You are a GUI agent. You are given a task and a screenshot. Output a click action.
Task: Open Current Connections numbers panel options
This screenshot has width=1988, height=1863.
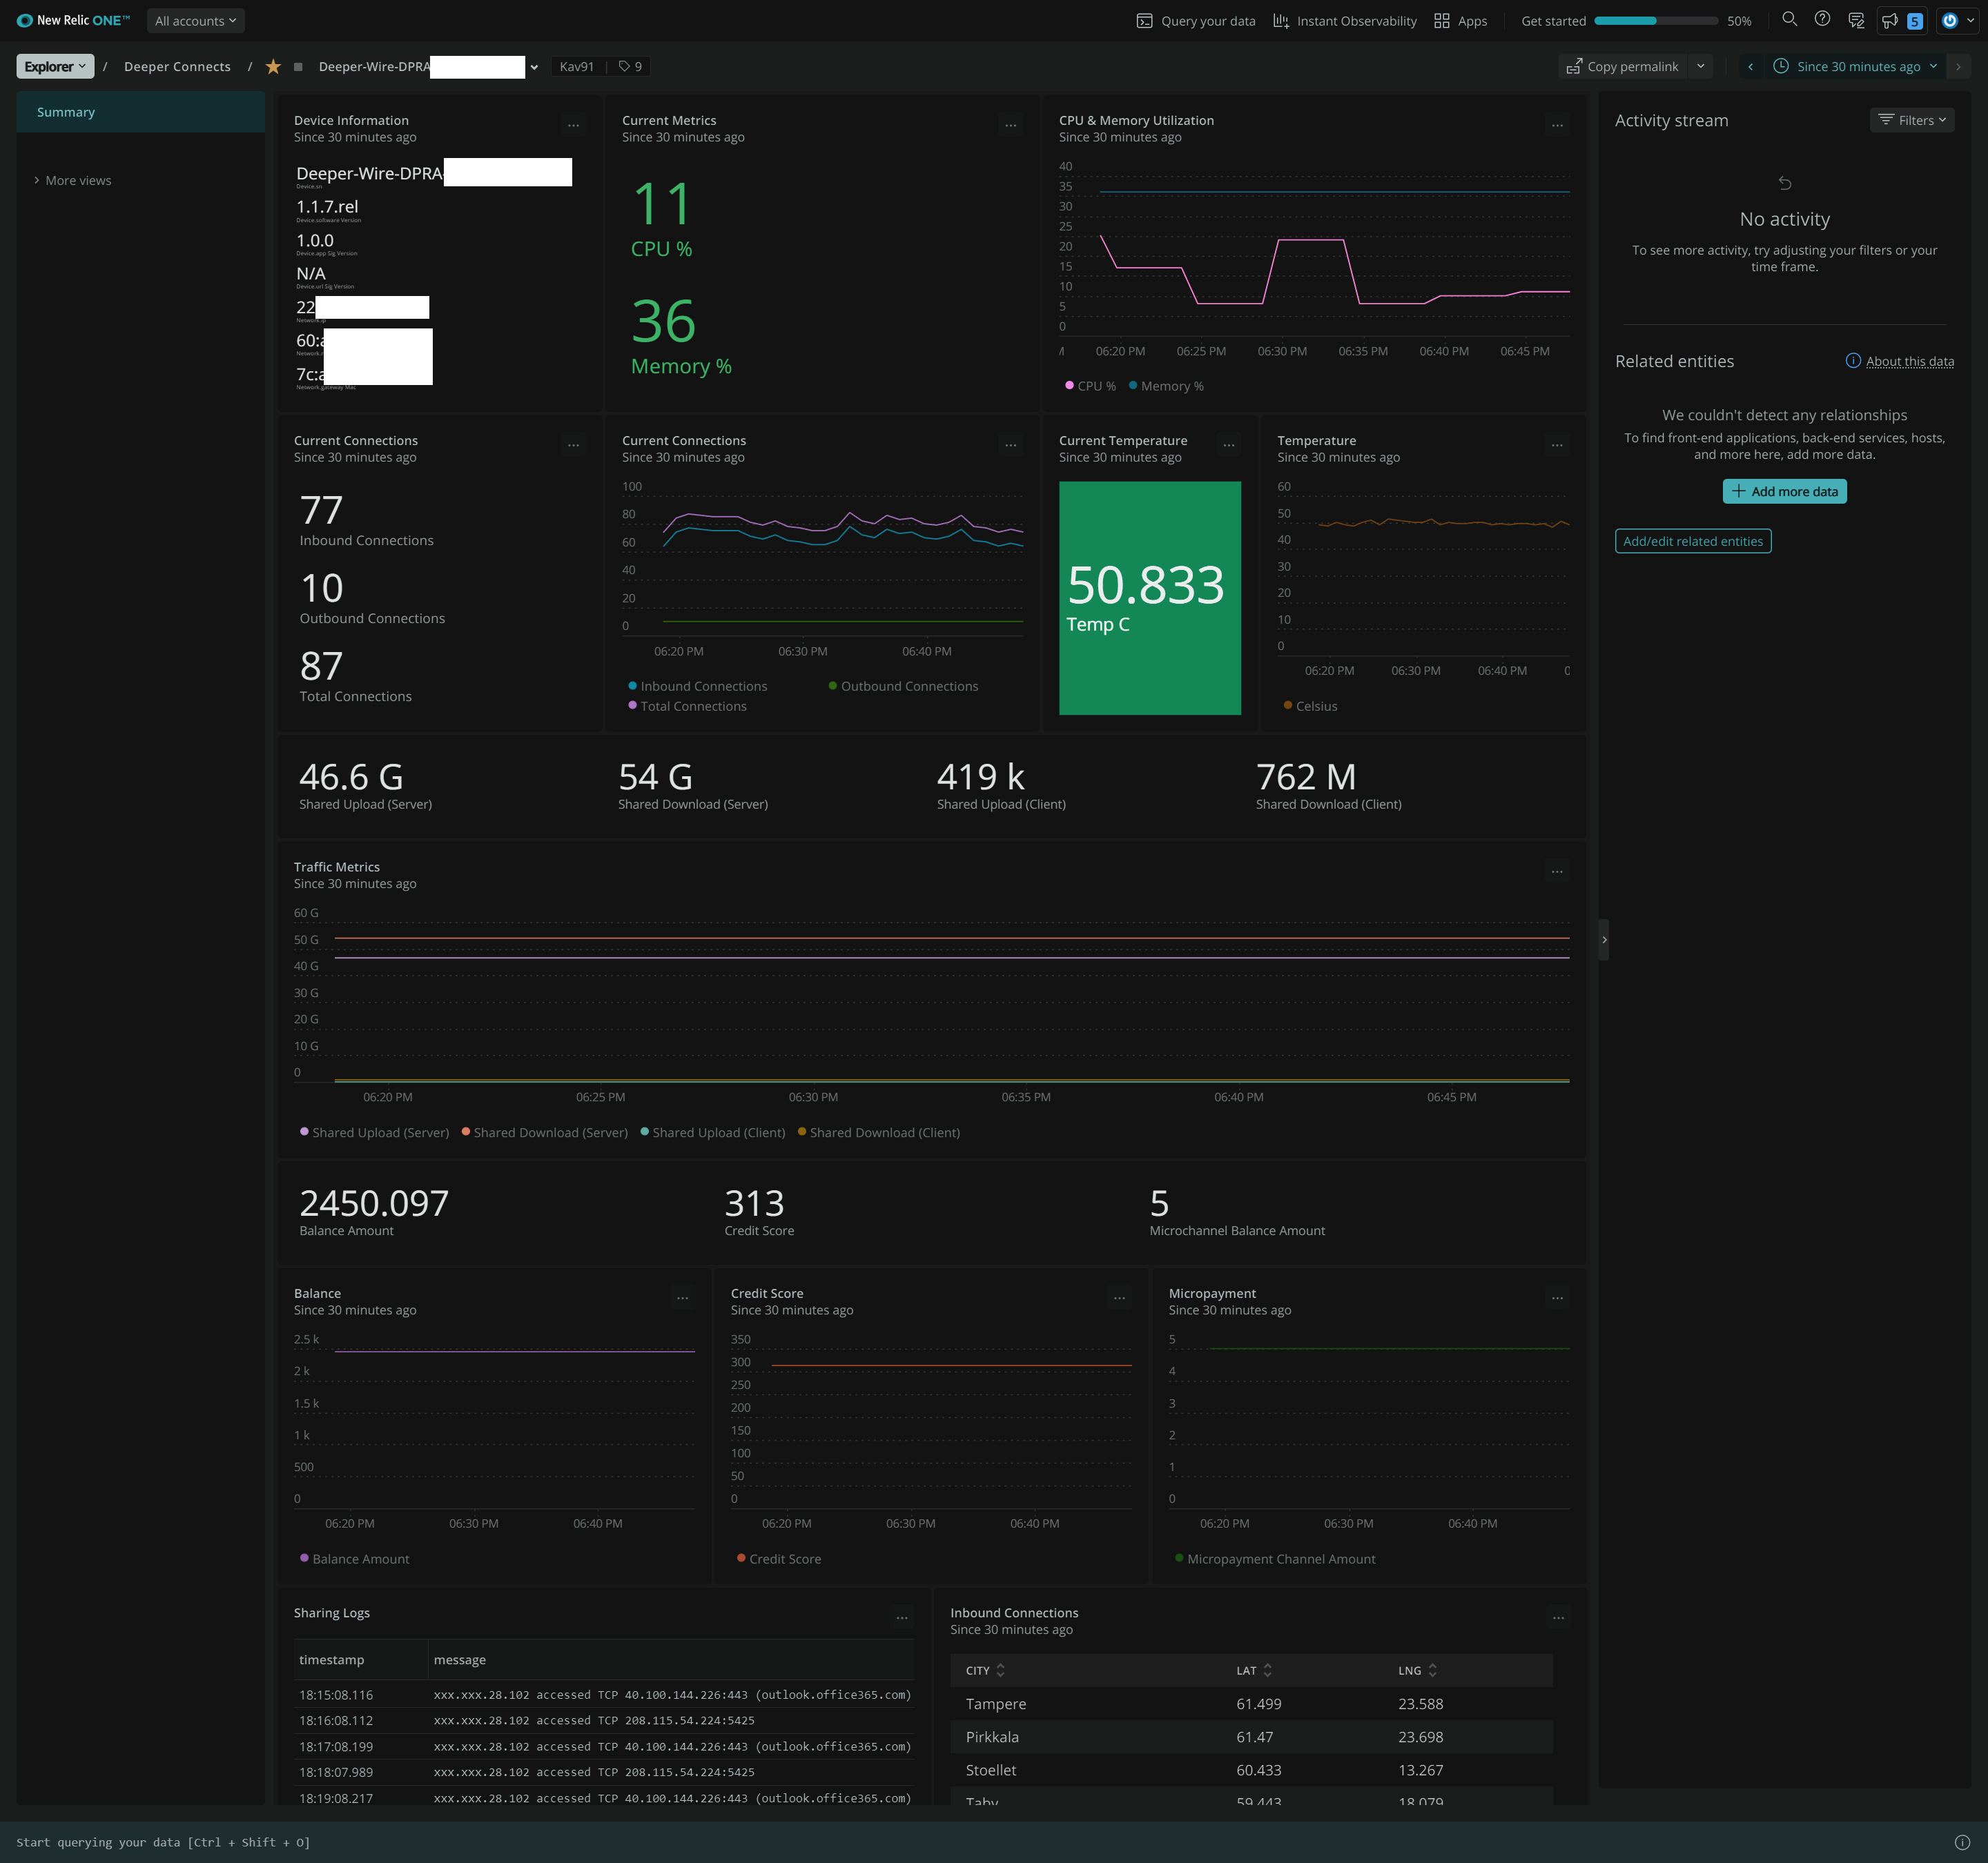pyautogui.click(x=574, y=446)
